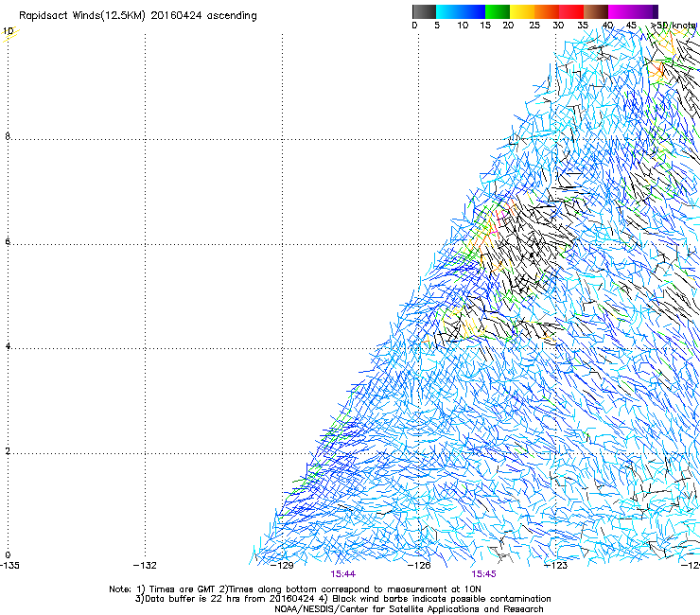
Task: Click the brown 35-40 knots color segment
Action: [x=596, y=11]
